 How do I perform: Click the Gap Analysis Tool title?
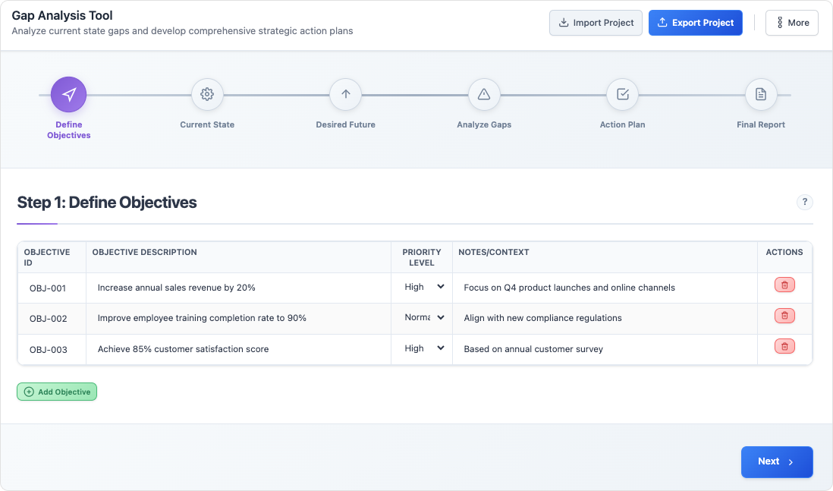(62, 16)
